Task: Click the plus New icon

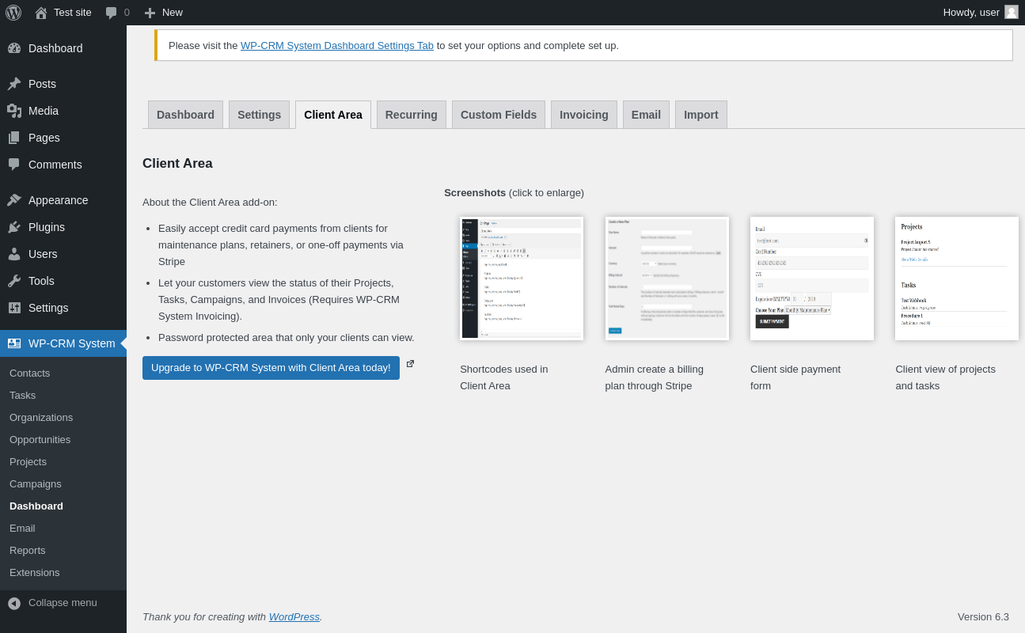Action: click(150, 13)
